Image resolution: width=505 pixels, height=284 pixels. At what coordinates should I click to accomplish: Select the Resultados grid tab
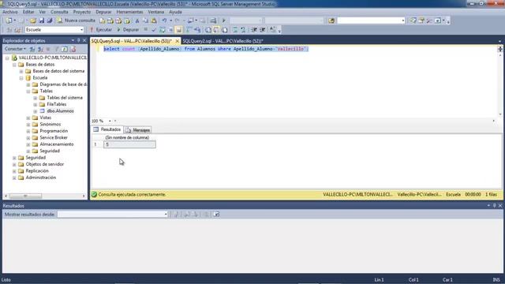coord(107,129)
